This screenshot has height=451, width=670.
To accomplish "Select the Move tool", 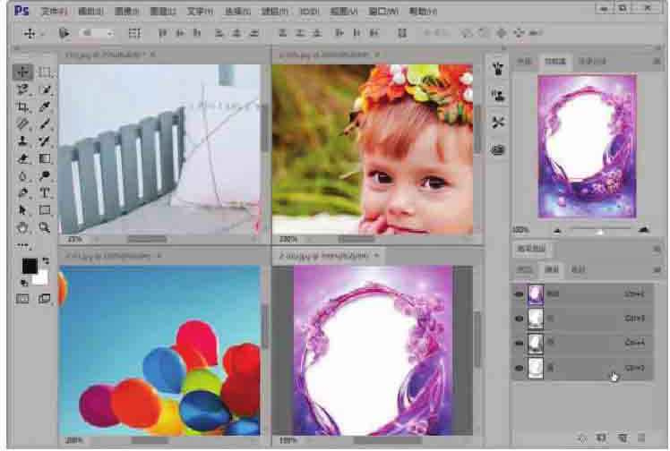I will [24, 72].
